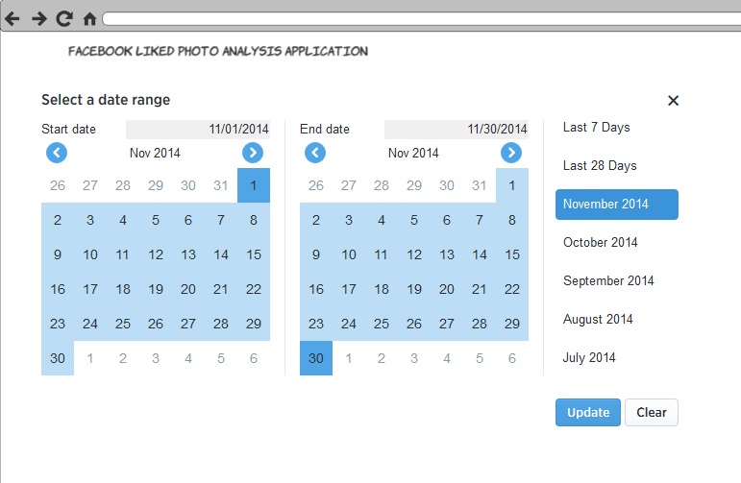Select December 3 in Start date calendar
Viewport: 741px width, 483px height.
click(156, 358)
